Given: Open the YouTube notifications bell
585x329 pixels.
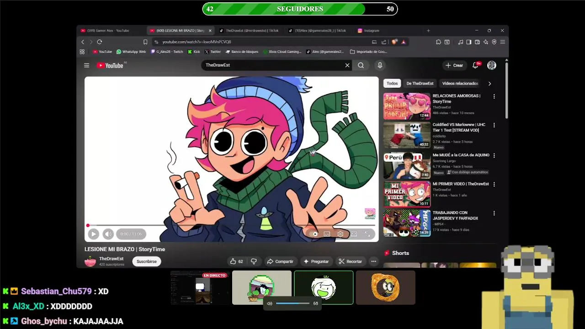Looking at the screenshot, I should 475,65.
